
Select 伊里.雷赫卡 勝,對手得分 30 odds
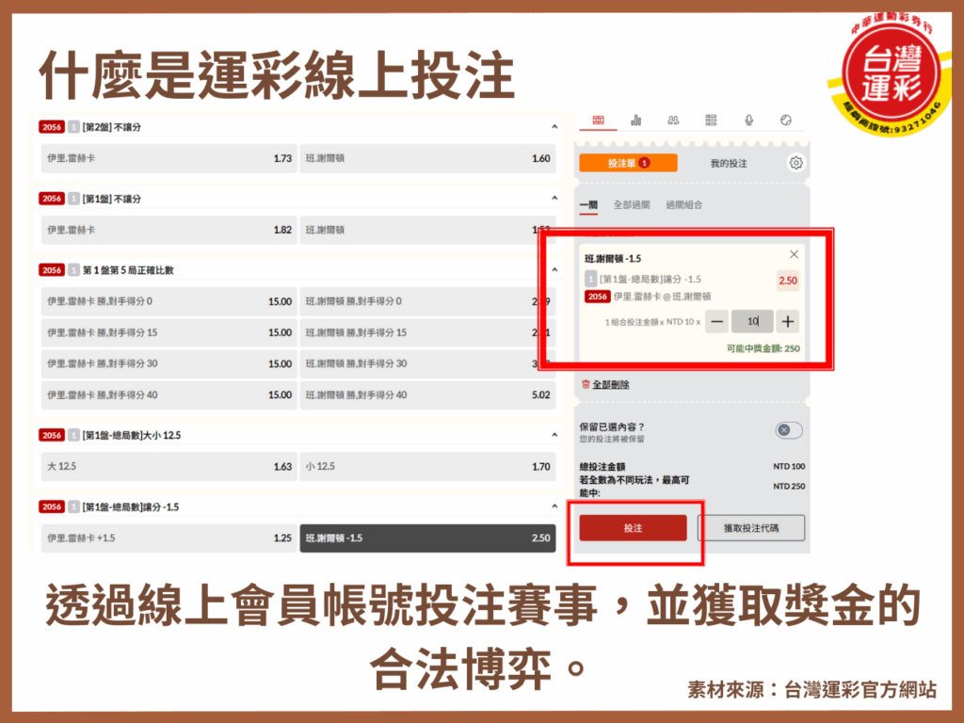point(169,364)
